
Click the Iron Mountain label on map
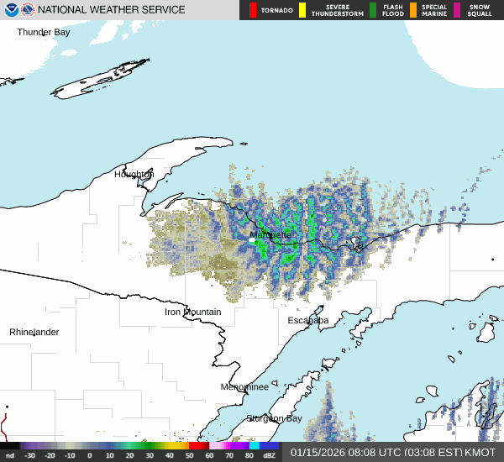[192, 312]
